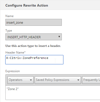
Task: Click the Configure Rewrite Action heading
Action: (x=27, y=5)
